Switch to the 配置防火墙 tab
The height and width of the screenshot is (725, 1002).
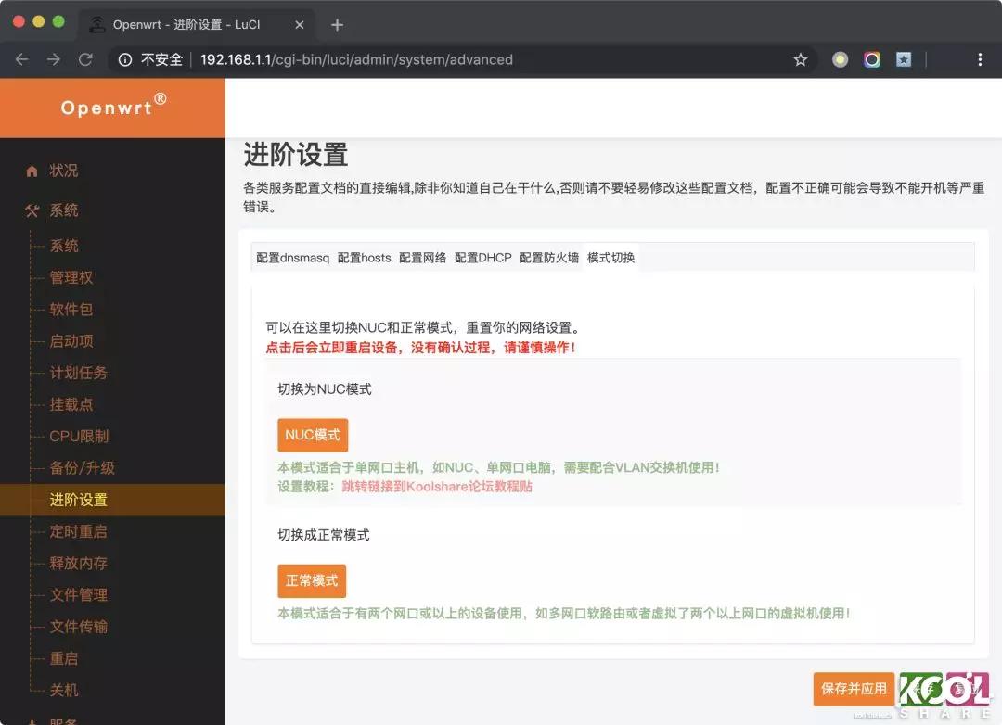[551, 257]
